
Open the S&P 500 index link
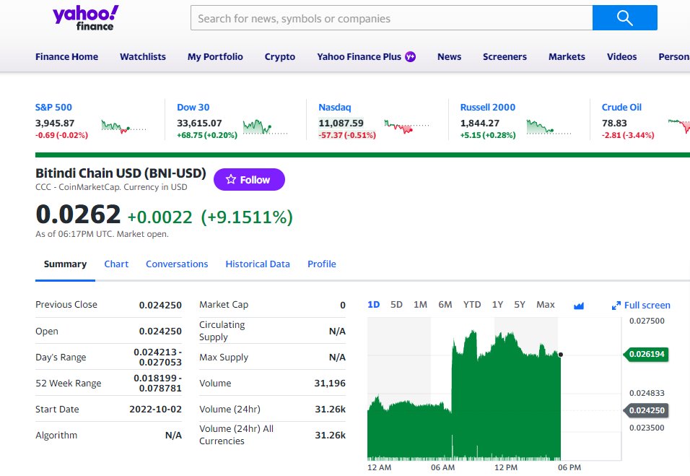[53, 107]
